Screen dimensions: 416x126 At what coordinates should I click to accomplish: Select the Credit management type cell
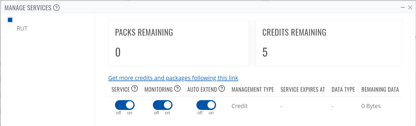239,106
